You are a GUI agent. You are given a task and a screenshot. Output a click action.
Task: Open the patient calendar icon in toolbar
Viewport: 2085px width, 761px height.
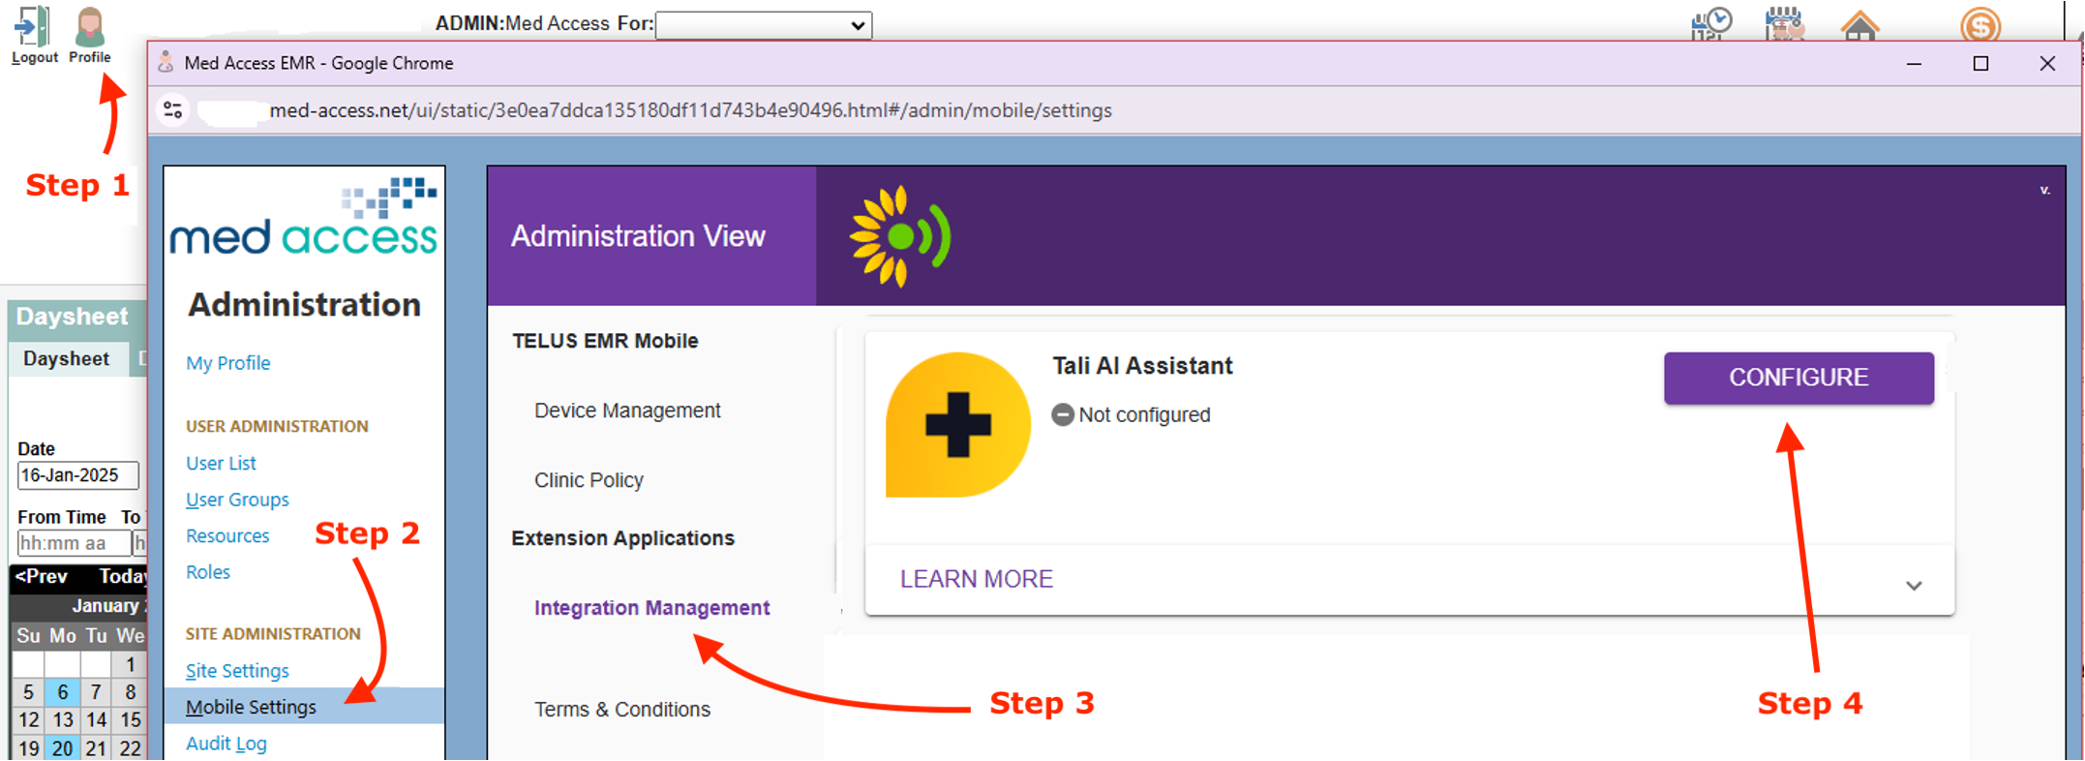point(1784,23)
